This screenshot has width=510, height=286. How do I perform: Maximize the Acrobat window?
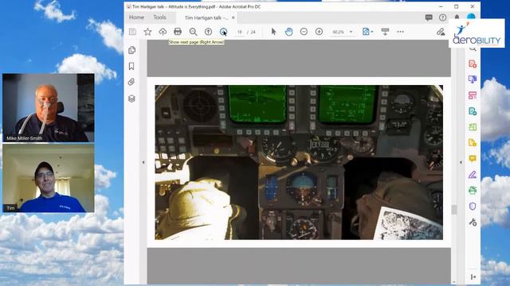[x=457, y=6]
